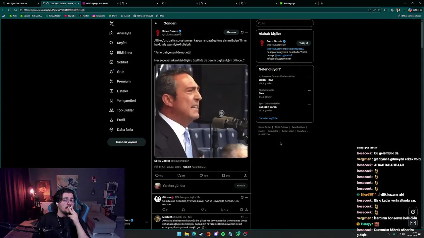Click Grok icon on main post header
Image resolution: width=424 pixels, height=238 pixels.
(242, 32)
